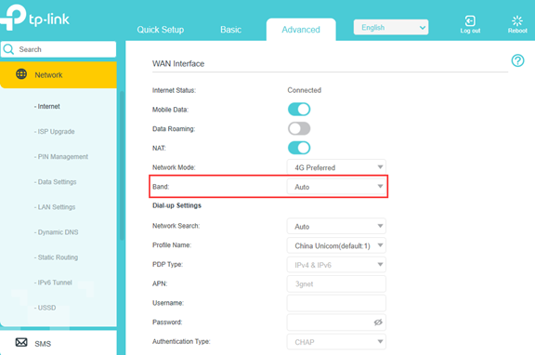
Task: Click the sidebar Search input field
Action: tap(59, 49)
